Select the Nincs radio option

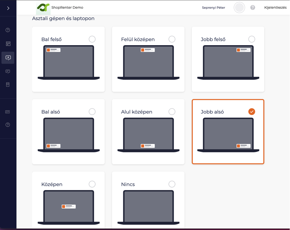pyautogui.click(x=172, y=184)
